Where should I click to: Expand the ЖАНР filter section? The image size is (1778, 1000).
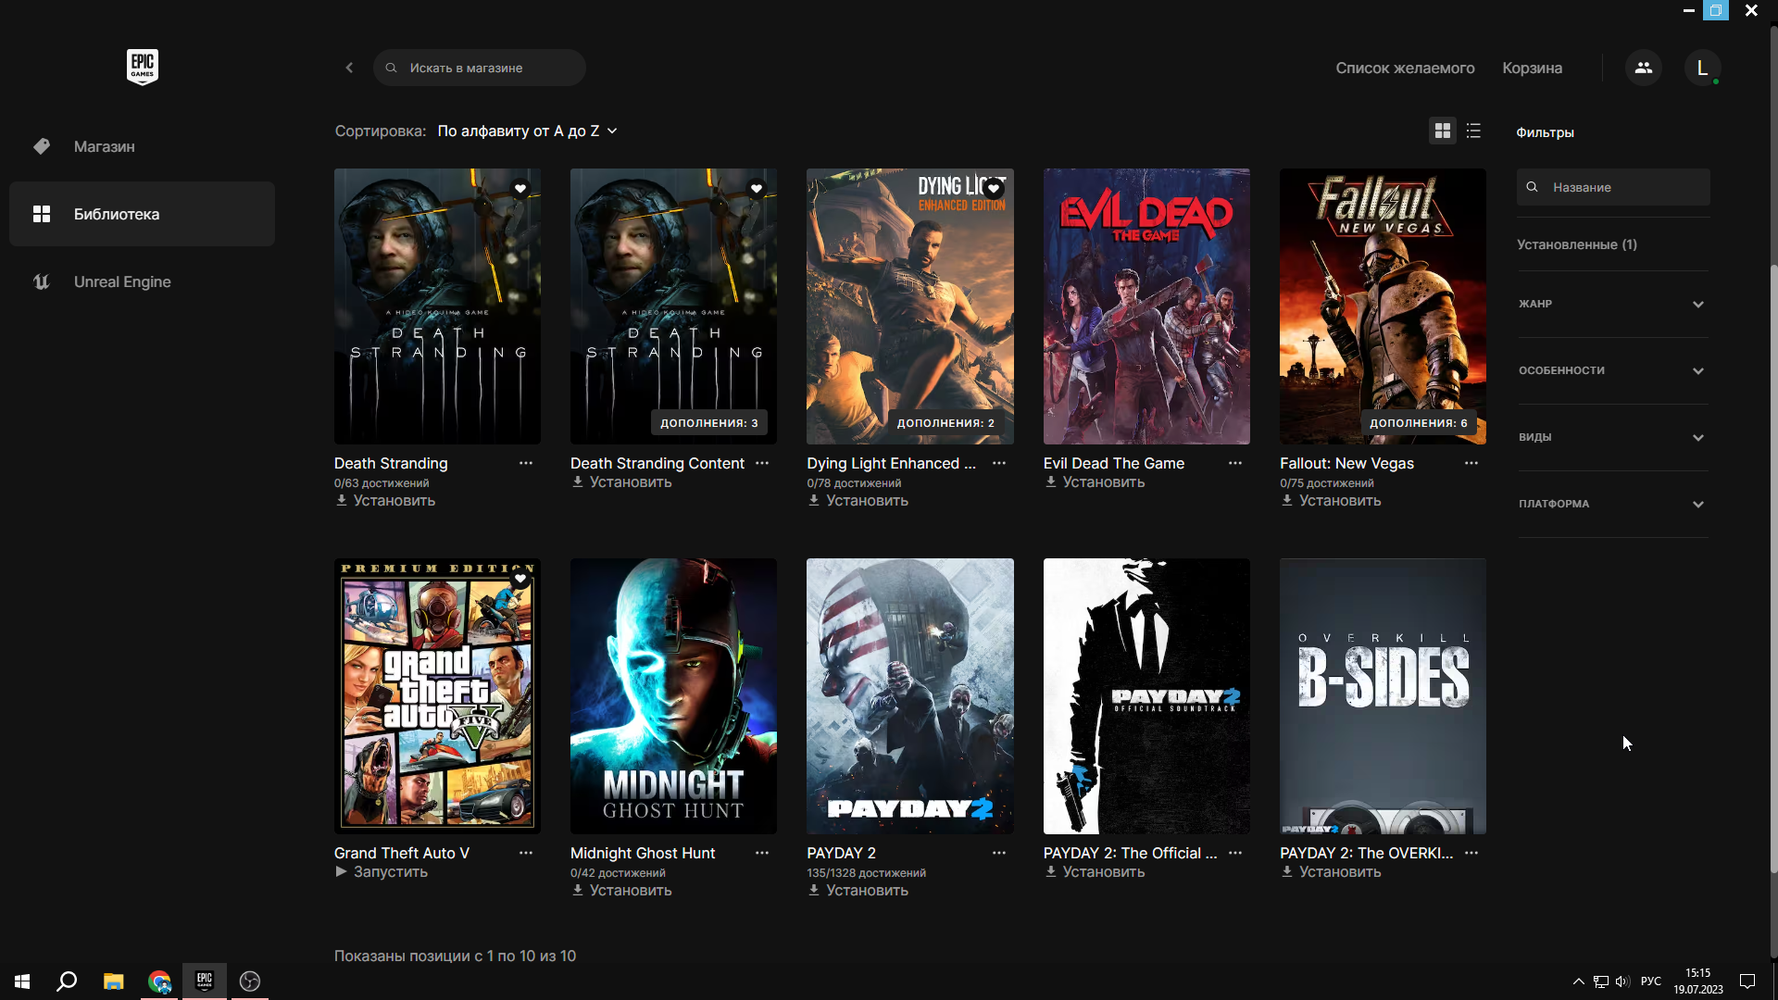click(1612, 304)
